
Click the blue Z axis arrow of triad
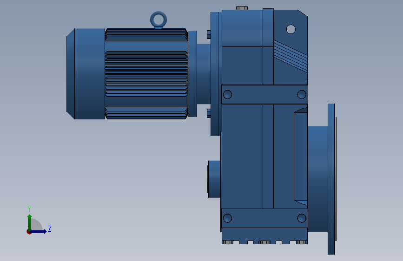(x=39, y=231)
